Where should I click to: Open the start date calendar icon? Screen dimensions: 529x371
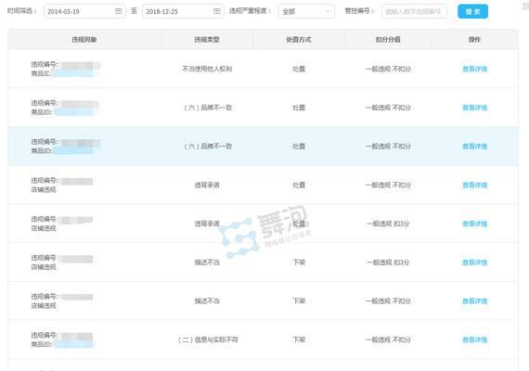pyautogui.click(x=118, y=11)
